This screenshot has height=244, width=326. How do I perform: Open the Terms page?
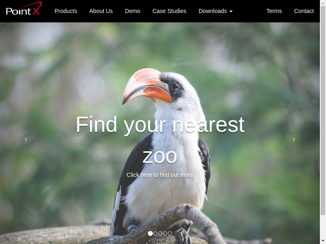(274, 11)
